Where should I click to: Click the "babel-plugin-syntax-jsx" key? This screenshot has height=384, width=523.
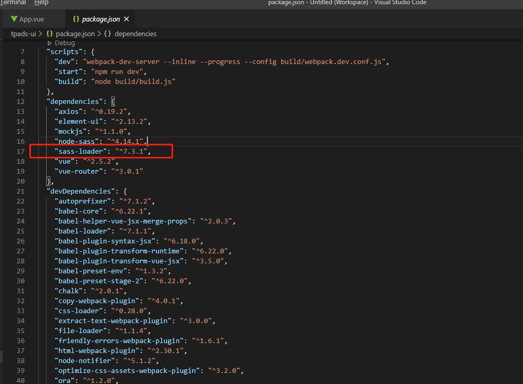[105, 241]
